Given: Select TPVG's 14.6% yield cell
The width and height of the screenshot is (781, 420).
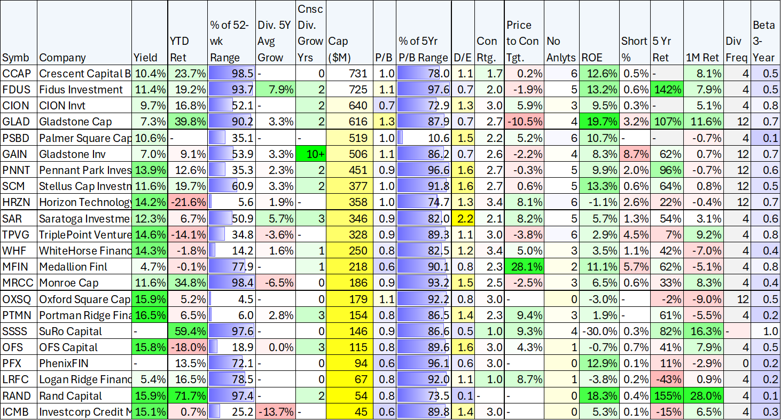Looking at the screenshot, I should [x=150, y=234].
